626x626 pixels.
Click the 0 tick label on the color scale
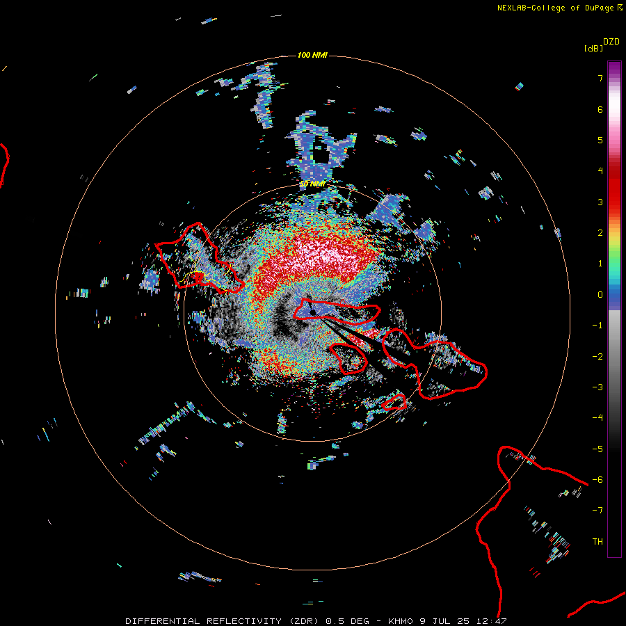click(x=600, y=295)
